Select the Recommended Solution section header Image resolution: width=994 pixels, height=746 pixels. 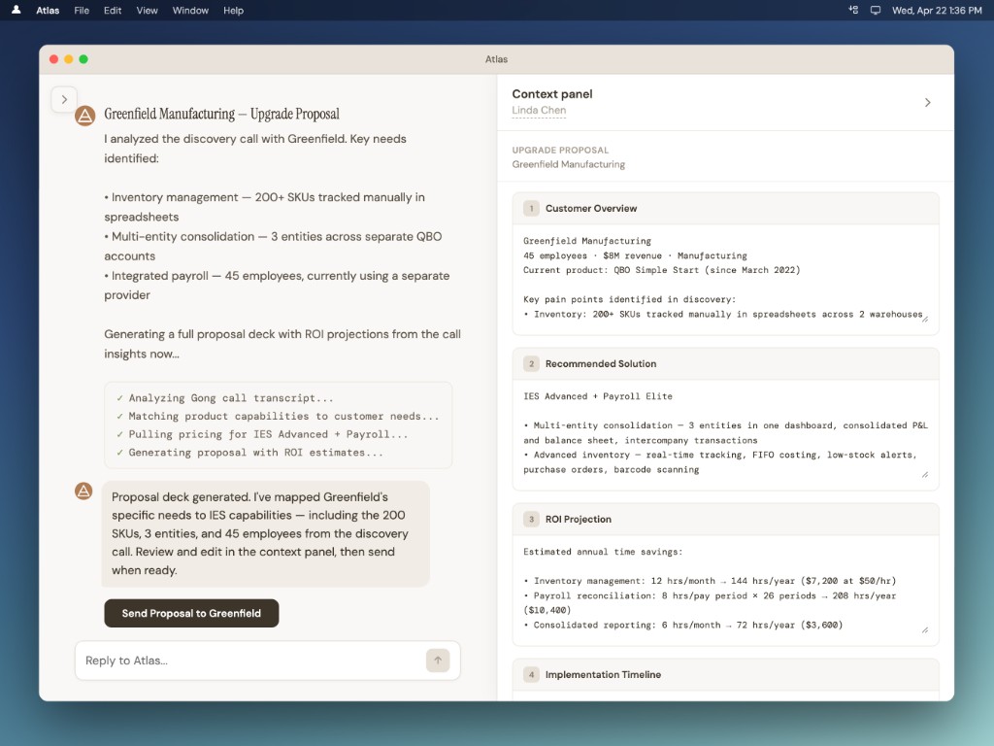tap(725, 364)
